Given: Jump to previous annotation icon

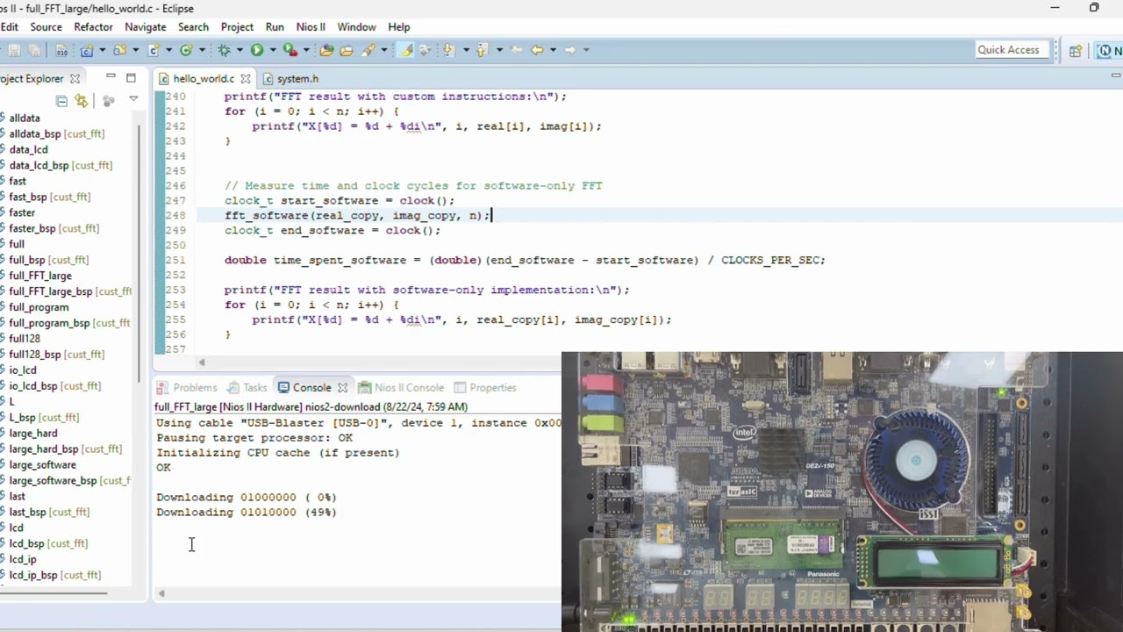Looking at the screenshot, I should (x=482, y=50).
